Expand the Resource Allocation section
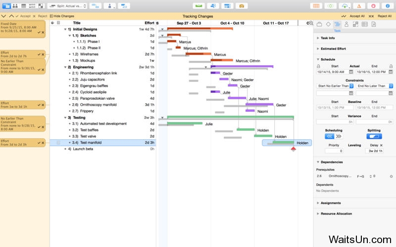The height and width of the screenshot is (247, 396). (x=318, y=213)
